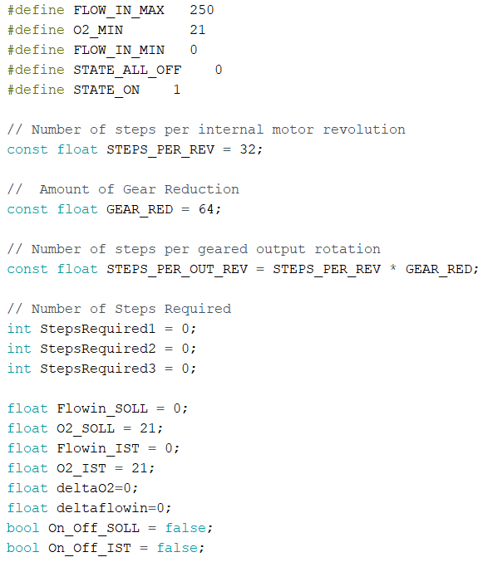The image size is (488, 562).
Task: Click the FLOW_IN_MAX define value 250
Action: 202,10
